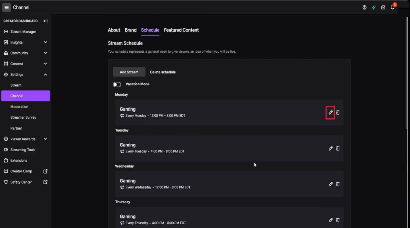Open the help question mark icon
The width and height of the screenshot is (410, 228).
pos(365,7)
